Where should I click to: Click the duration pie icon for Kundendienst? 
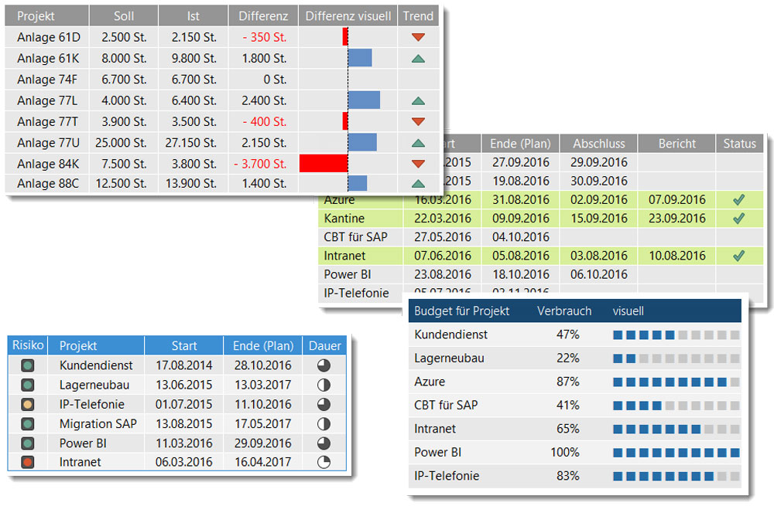[x=324, y=365]
